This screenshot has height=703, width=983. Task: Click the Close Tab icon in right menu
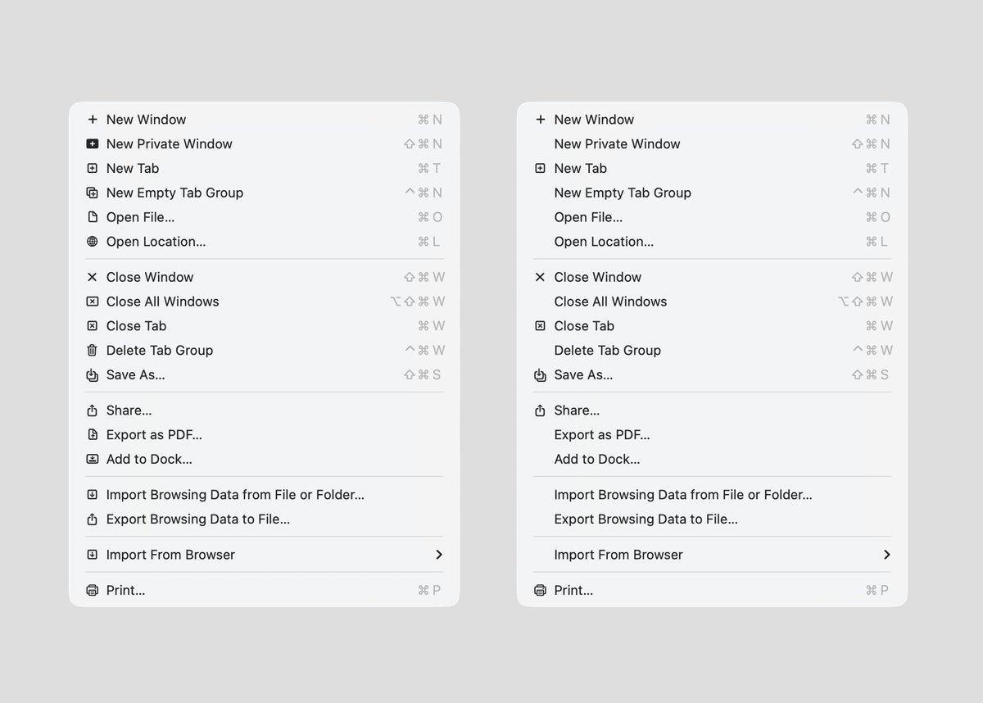point(540,326)
